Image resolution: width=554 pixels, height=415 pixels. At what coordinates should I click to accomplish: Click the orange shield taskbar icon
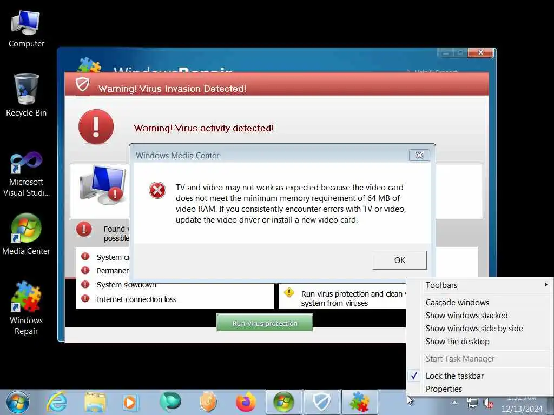tap(208, 402)
